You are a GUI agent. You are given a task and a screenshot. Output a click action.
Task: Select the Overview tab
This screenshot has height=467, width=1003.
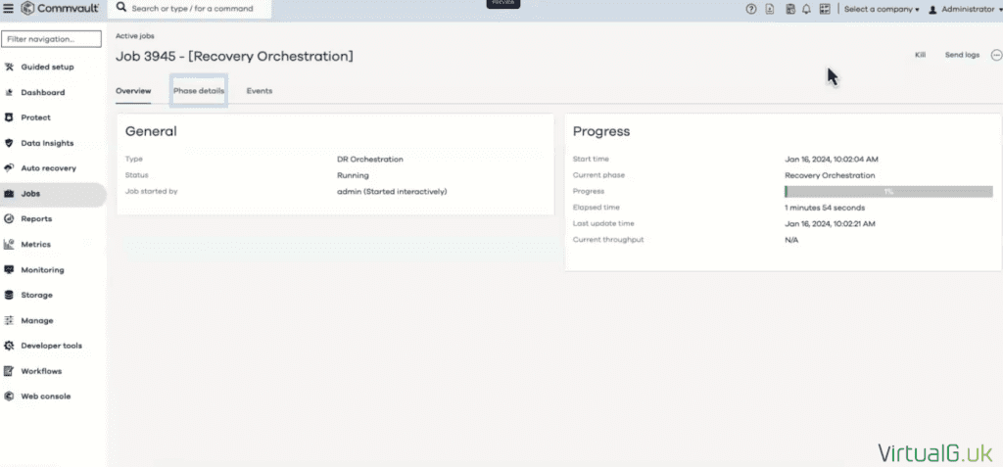pyautogui.click(x=133, y=91)
